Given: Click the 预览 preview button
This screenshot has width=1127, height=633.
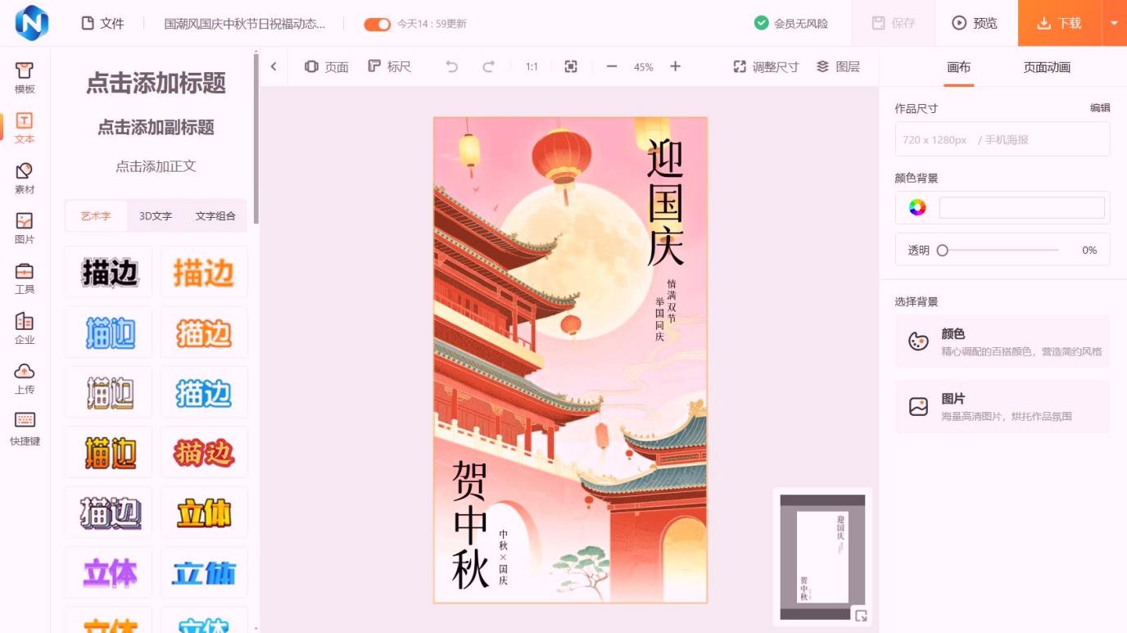Looking at the screenshot, I should [975, 23].
